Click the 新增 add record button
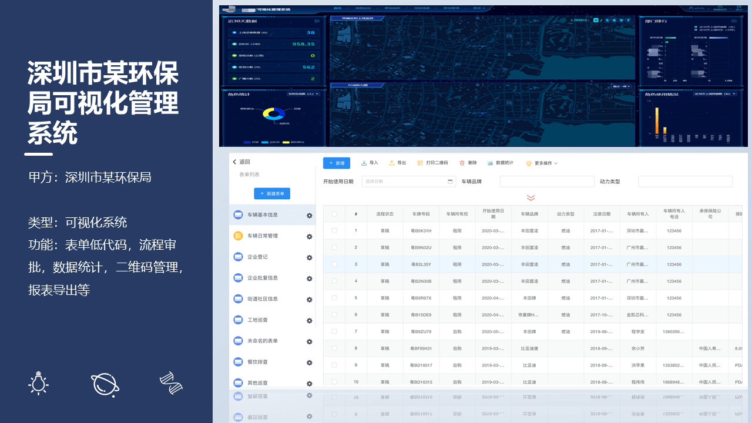The width and height of the screenshot is (752, 423). 337,163
